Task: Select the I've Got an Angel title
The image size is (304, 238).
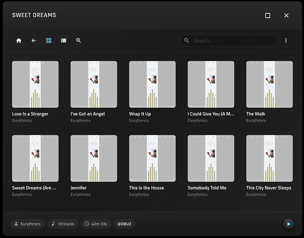Action: click(x=88, y=114)
